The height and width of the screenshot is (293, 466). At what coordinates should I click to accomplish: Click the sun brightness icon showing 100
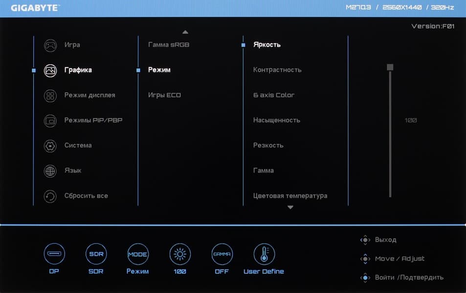click(180, 254)
